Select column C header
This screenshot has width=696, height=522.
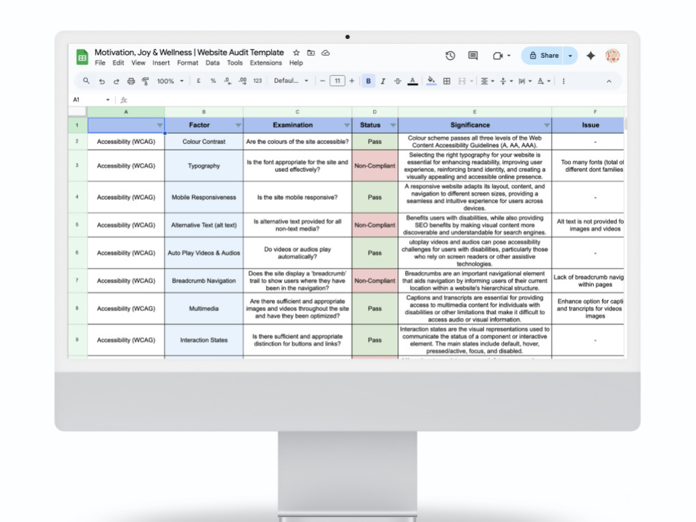[297, 112]
